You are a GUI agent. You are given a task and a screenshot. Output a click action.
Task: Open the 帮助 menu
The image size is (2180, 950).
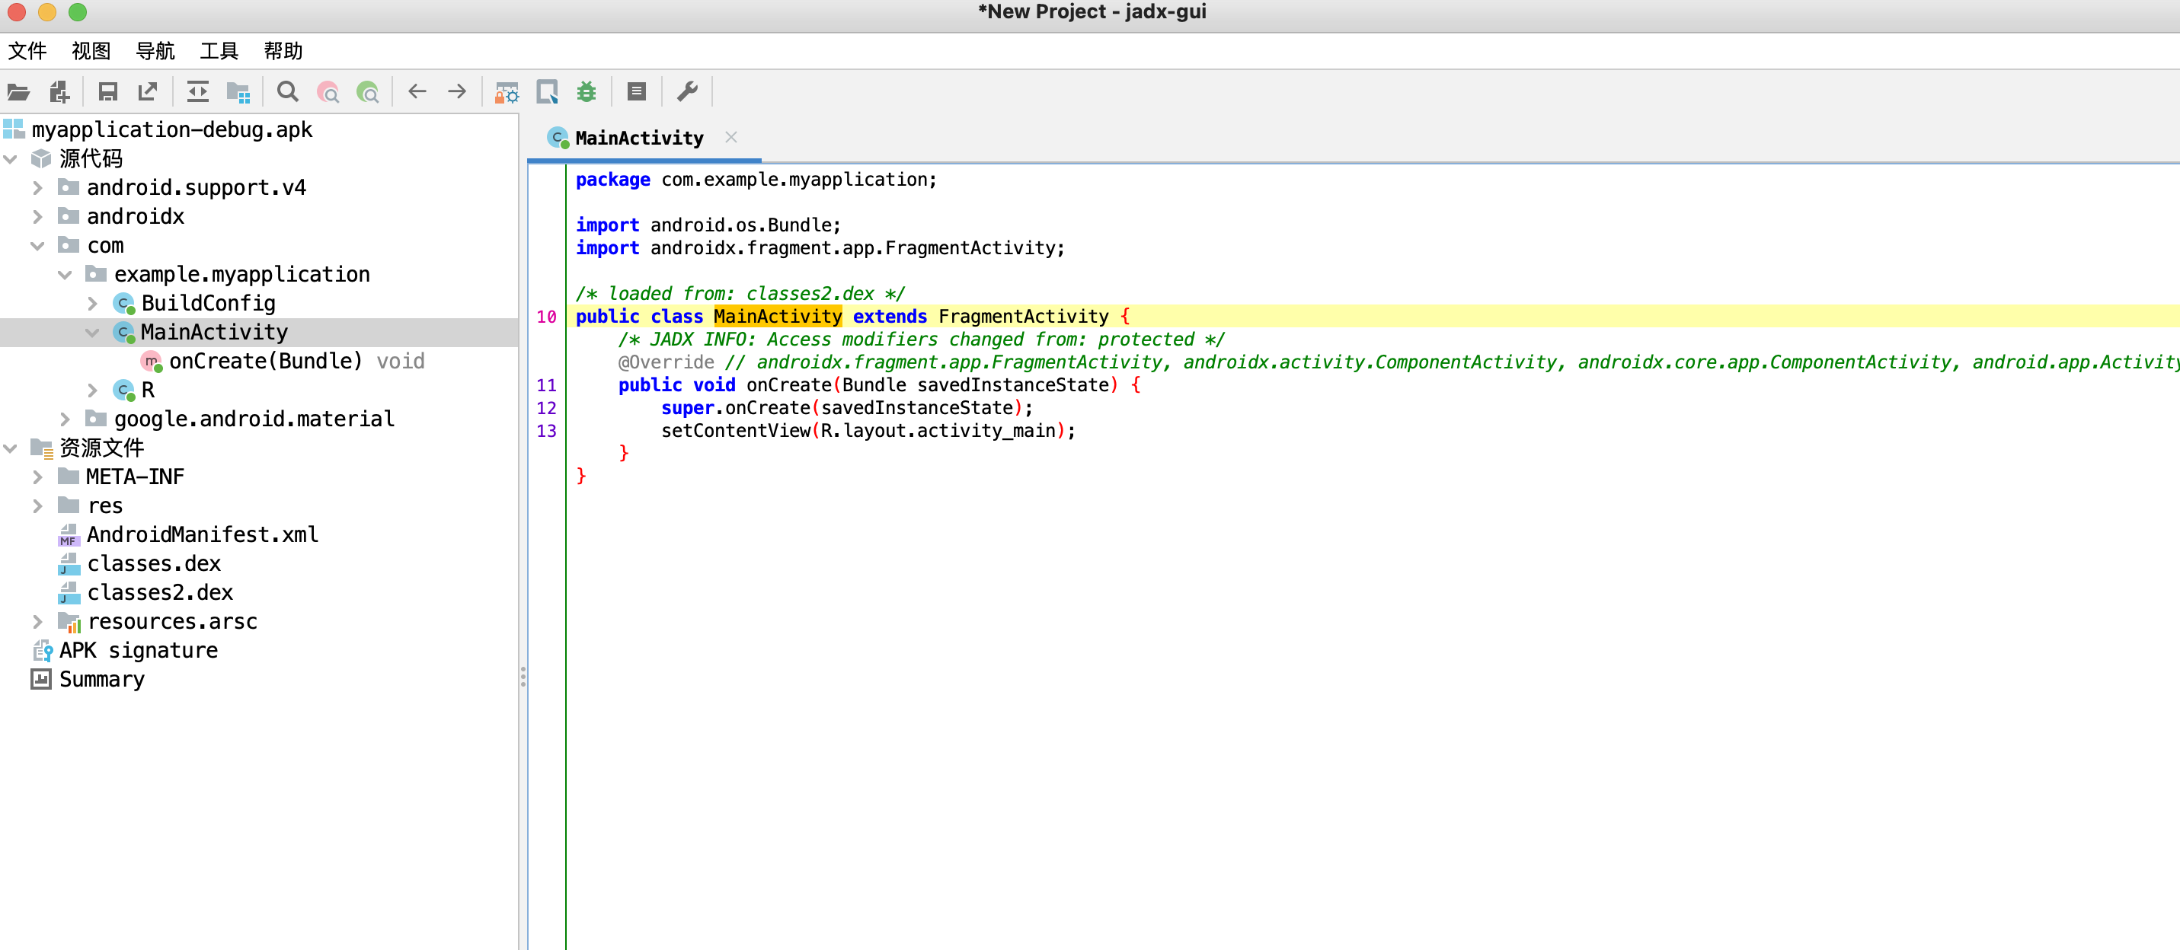[x=283, y=51]
